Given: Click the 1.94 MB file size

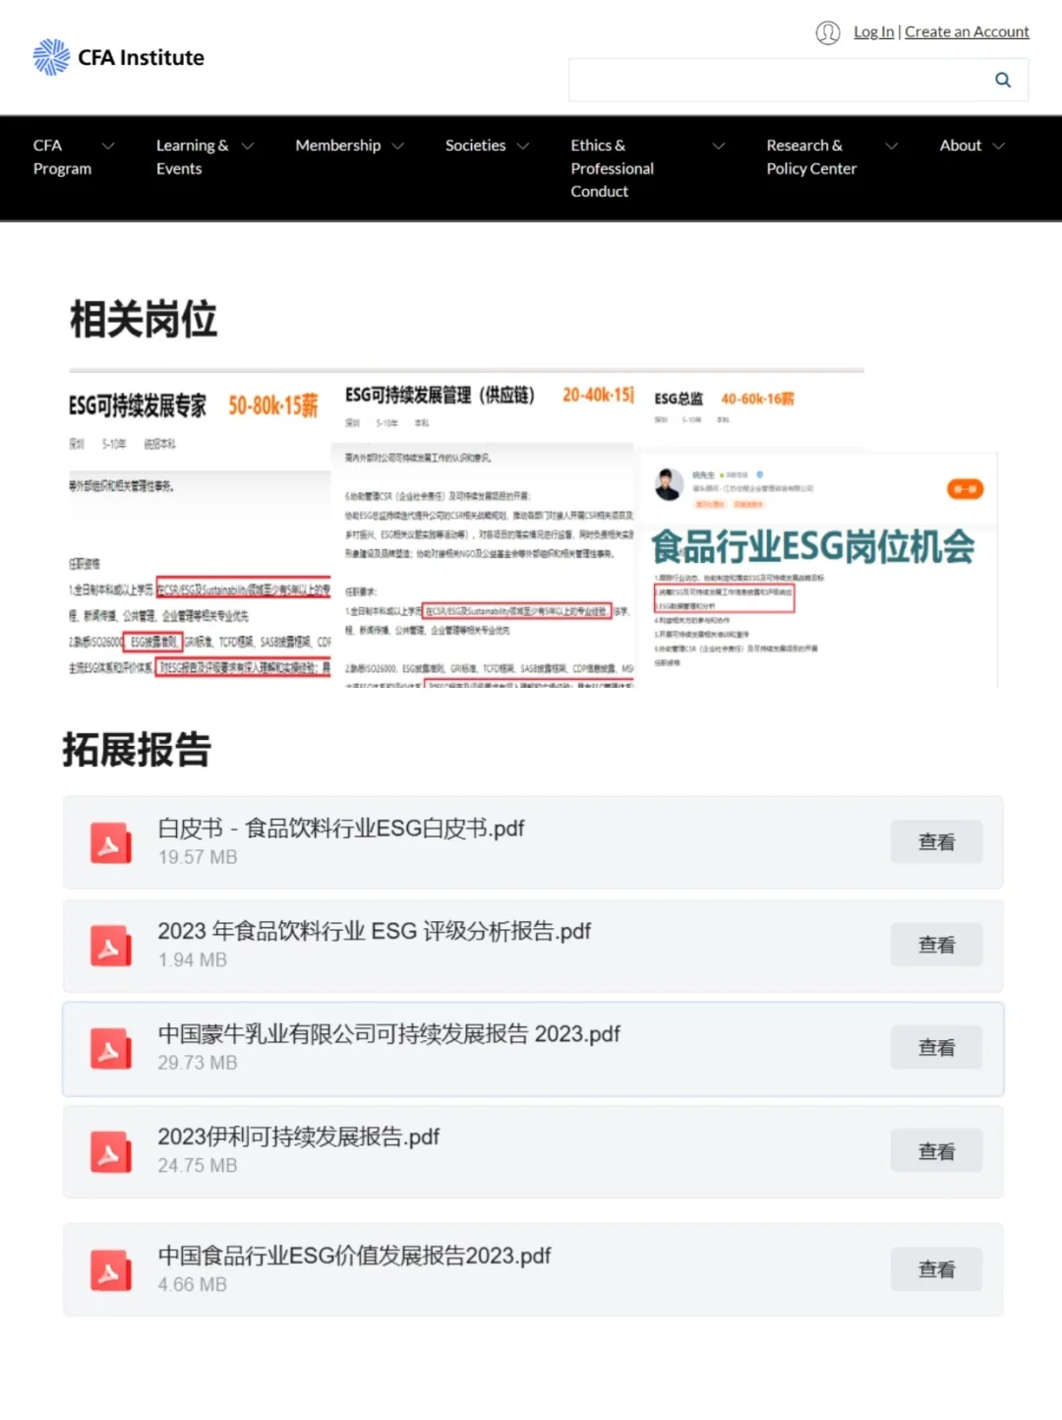Looking at the screenshot, I should click(193, 959).
